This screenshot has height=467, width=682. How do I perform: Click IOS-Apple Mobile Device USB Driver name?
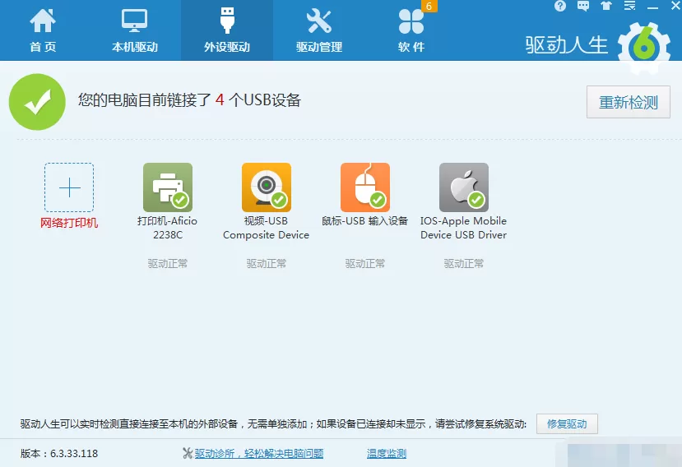click(464, 228)
